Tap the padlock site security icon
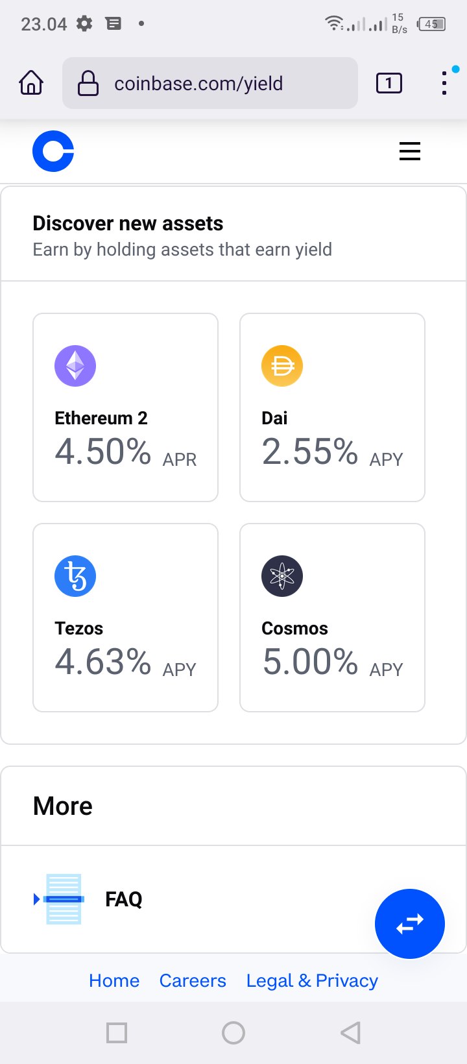This screenshot has height=1064, width=467. (88, 83)
